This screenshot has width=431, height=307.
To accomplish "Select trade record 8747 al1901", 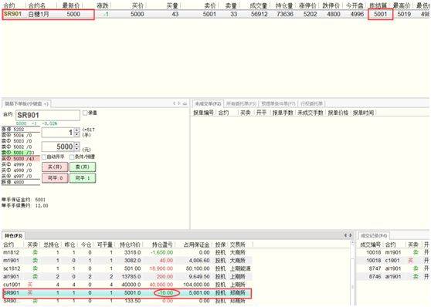I will coord(393,268).
